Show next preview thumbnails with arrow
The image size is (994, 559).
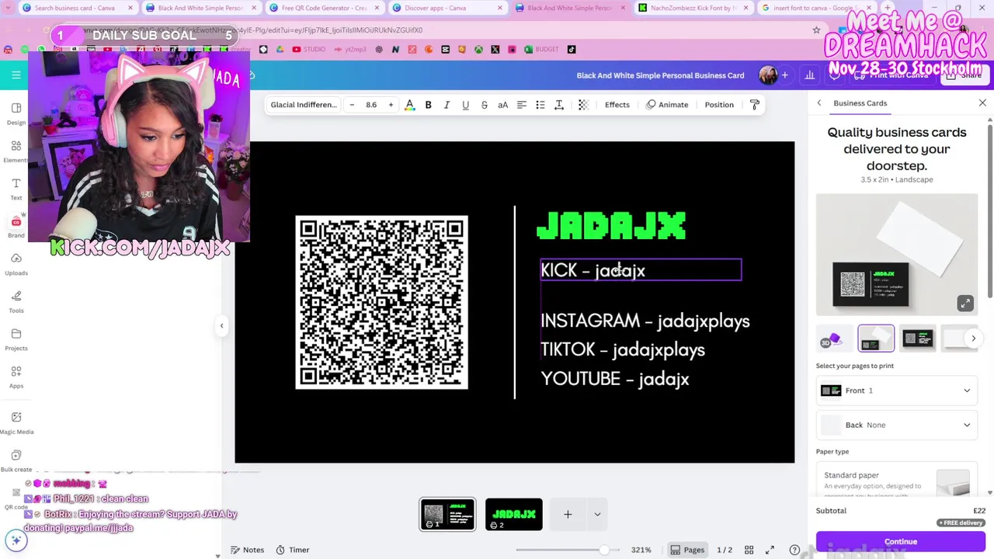[x=973, y=339]
